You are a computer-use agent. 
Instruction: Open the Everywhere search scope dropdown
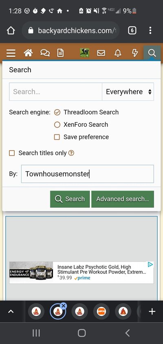[x=128, y=92]
